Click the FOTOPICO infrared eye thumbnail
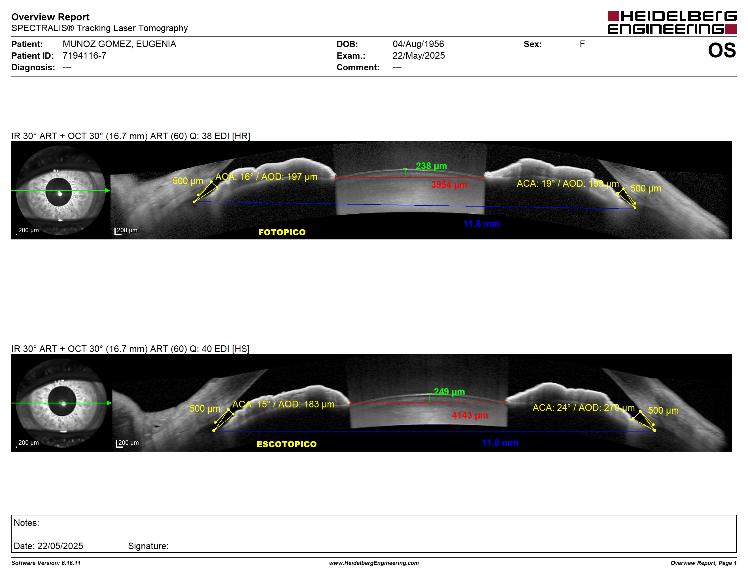Image resolution: width=748 pixels, height=578 pixels. tap(61, 190)
